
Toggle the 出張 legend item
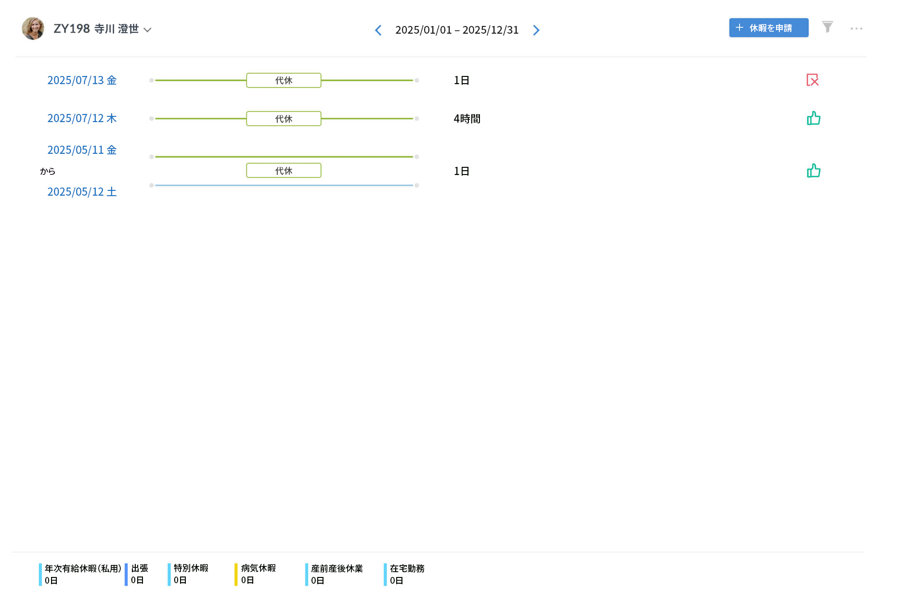139,574
